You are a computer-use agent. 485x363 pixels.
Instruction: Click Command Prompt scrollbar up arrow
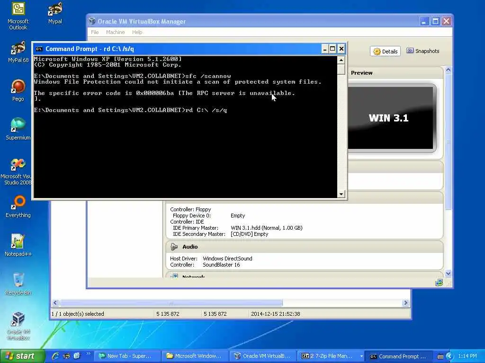click(x=341, y=60)
